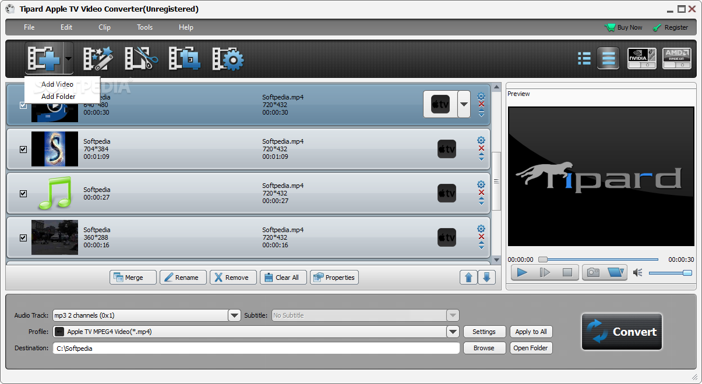Image resolution: width=702 pixels, height=384 pixels.
Task: Open the Edit menu
Action: (66, 27)
